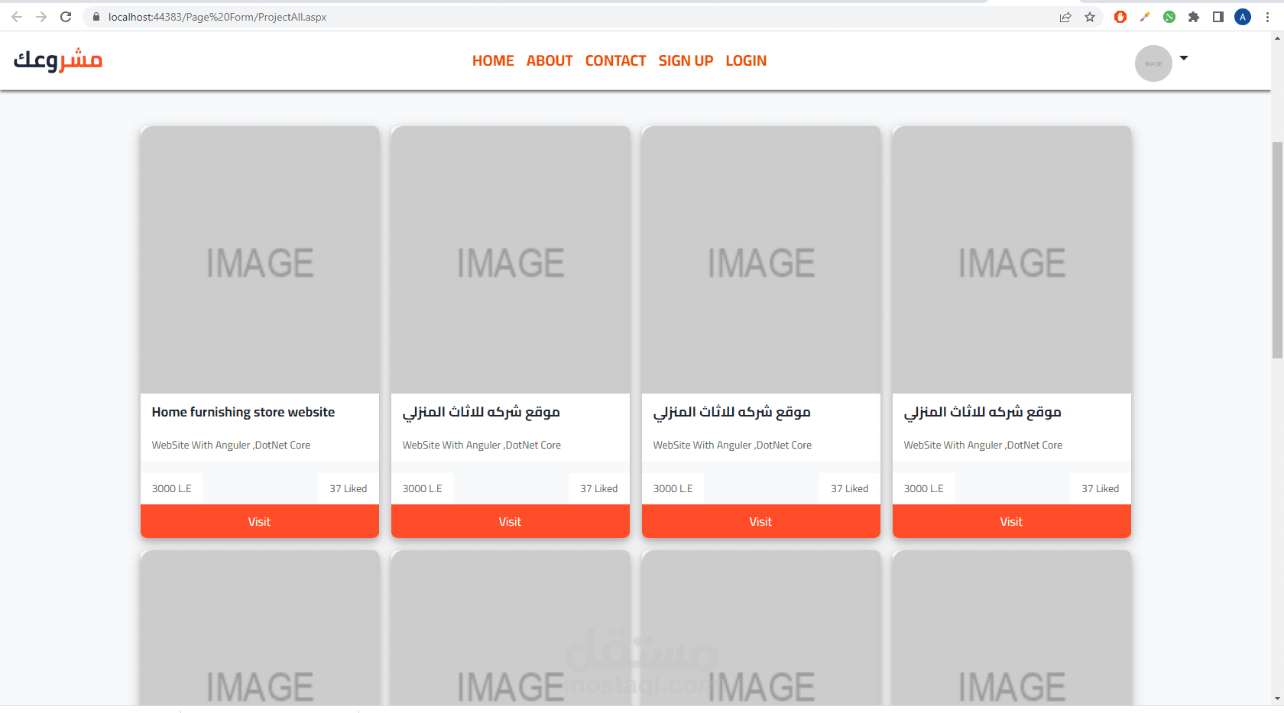
Task: Open the Extensions puzzle-piece menu
Action: 1194,17
